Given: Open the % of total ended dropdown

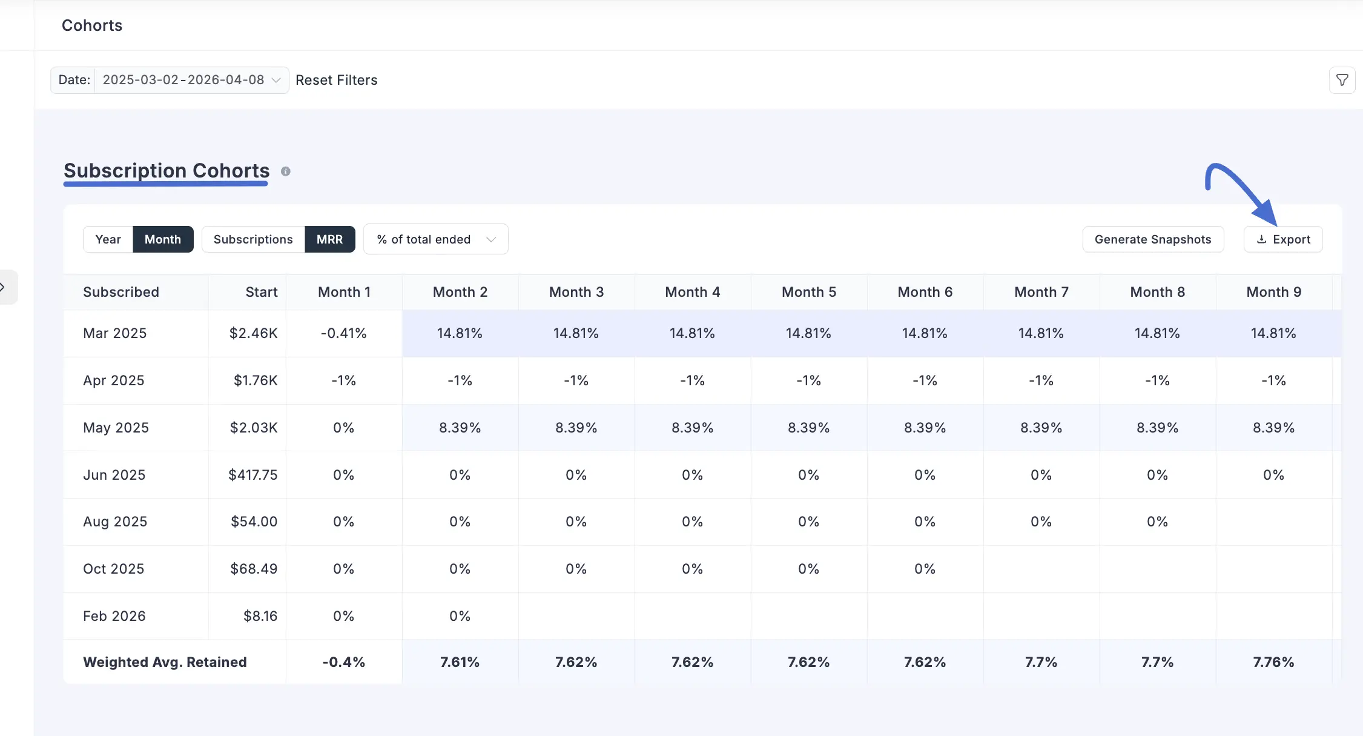Looking at the screenshot, I should (435, 239).
